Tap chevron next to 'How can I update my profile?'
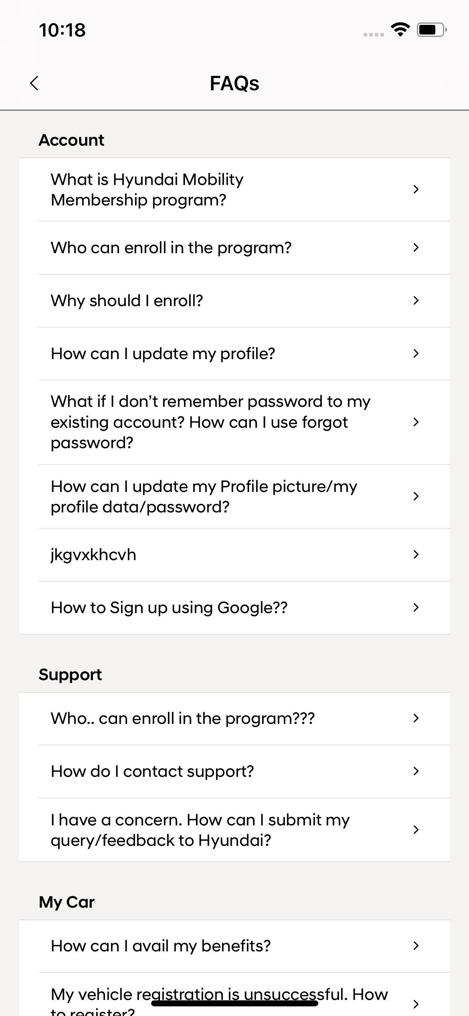 click(x=416, y=354)
